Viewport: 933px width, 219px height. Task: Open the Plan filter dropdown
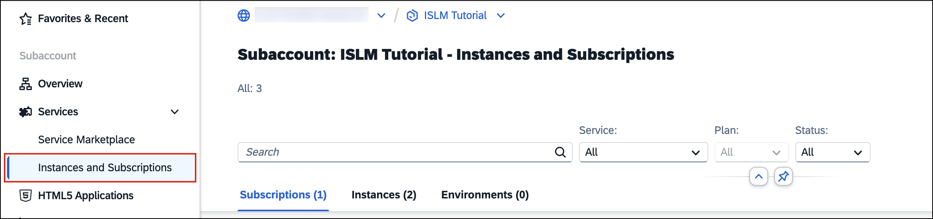751,152
